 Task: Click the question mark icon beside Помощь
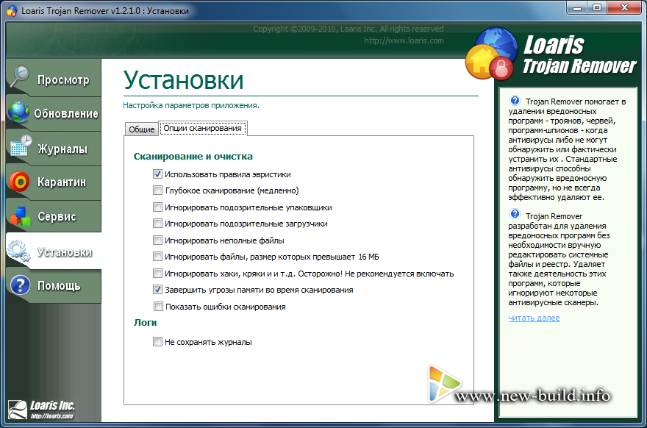tap(21, 285)
